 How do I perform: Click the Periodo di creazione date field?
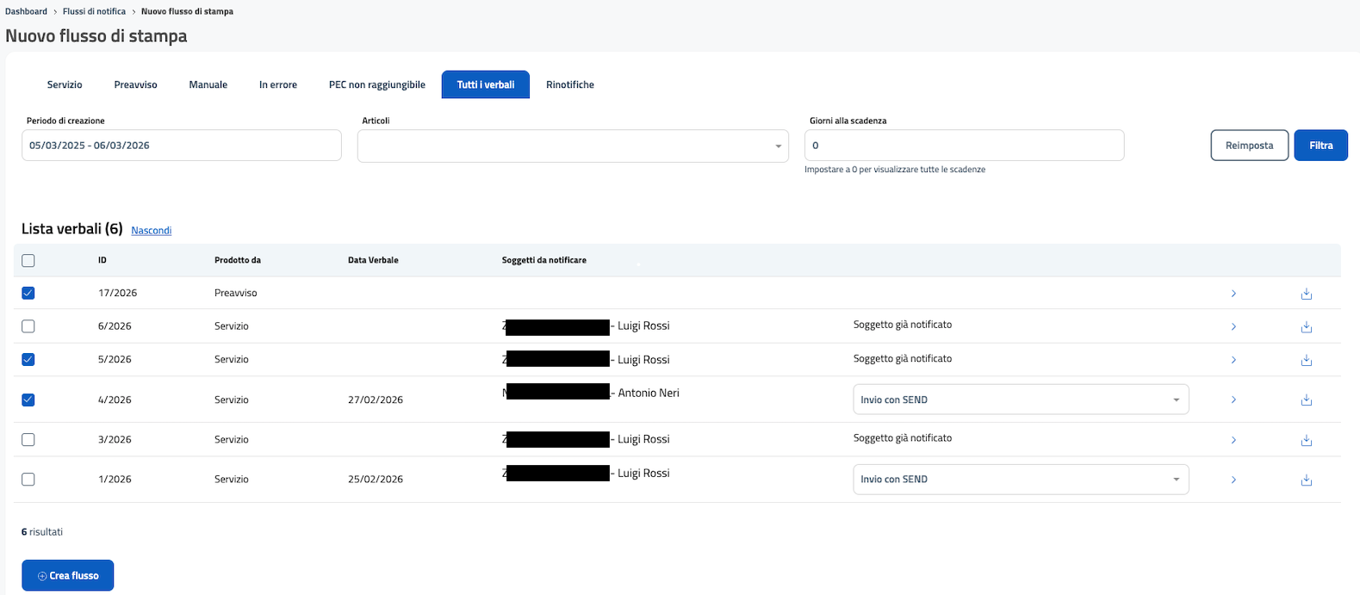pos(181,146)
